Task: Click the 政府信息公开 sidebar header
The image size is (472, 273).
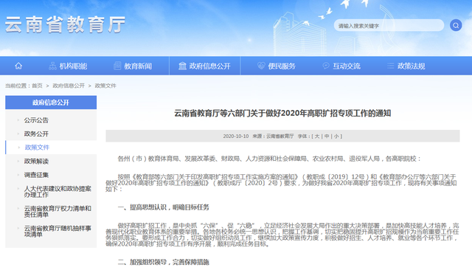Action: click(x=51, y=103)
